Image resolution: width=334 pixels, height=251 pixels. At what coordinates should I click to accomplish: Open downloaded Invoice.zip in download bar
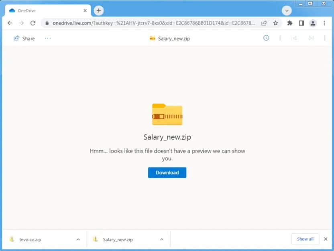[x=30, y=239]
